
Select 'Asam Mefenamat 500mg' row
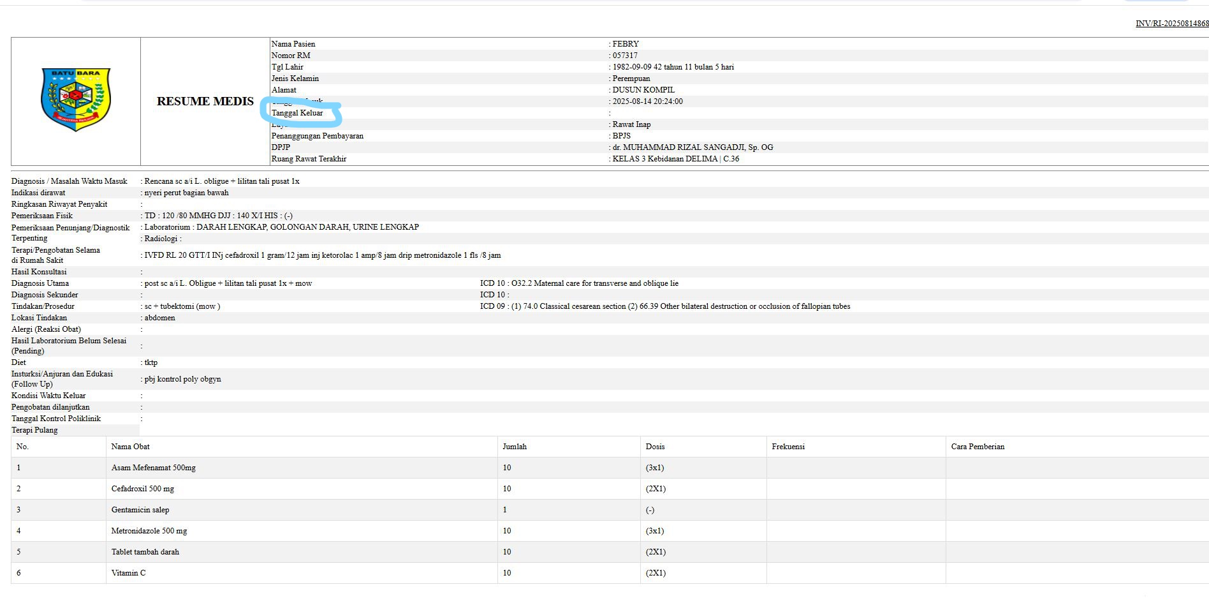(610, 468)
